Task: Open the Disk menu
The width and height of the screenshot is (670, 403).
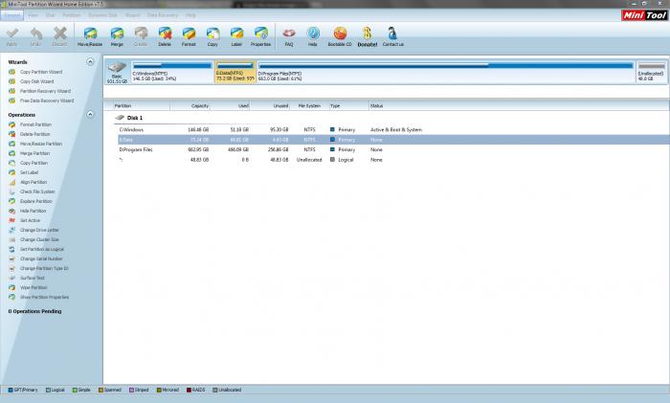Action: pos(50,15)
